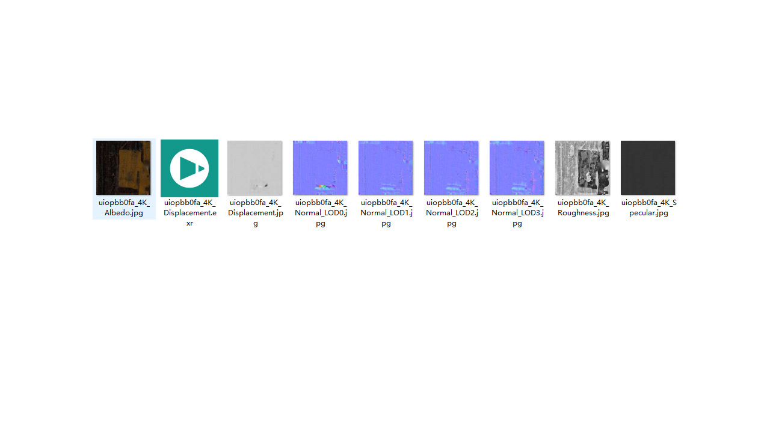Select the Normal_LOD2.jpg thumbnail
This screenshot has width=770, height=433.
451,168
